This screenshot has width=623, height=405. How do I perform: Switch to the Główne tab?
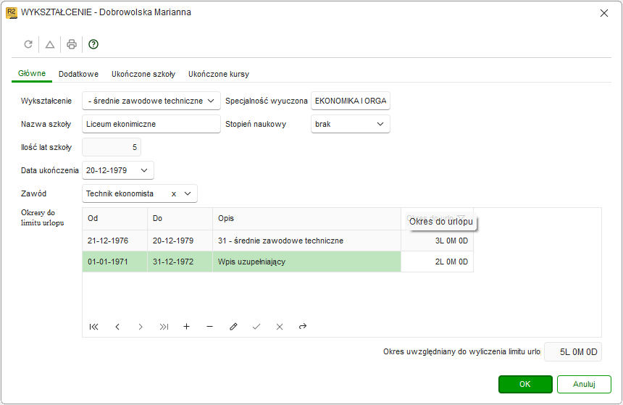32,73
